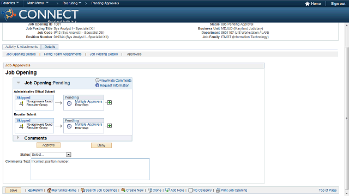Click the Request Information link text

115,85
